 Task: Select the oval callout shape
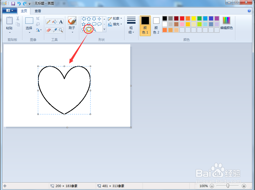99,24
